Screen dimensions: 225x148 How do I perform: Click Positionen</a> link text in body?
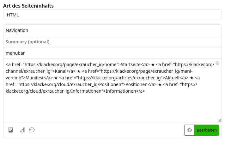click(x=141, y=84)
